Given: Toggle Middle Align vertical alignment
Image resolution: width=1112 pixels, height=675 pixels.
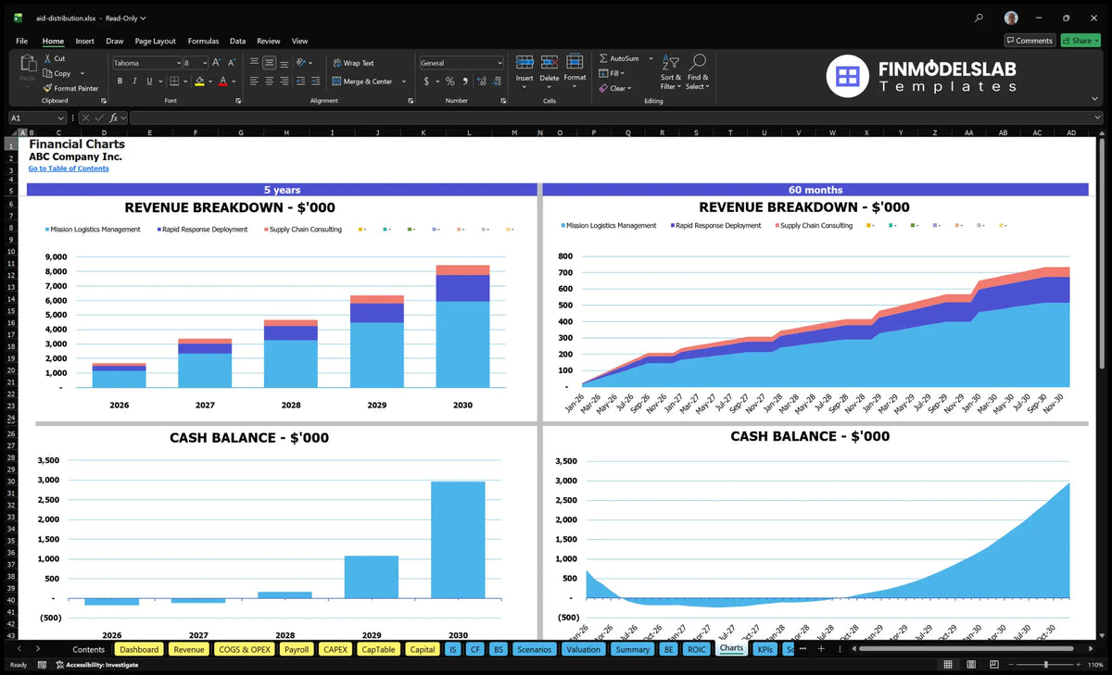Looking at the screenshot, I should [x=269, y=63].
